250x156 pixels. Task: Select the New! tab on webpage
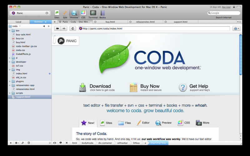pos(88,123)
